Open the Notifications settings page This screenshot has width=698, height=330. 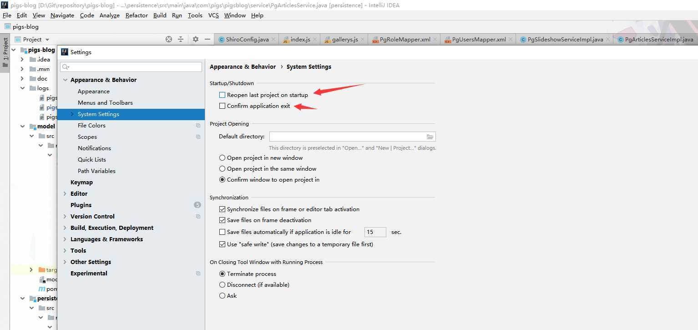point(94,148)
